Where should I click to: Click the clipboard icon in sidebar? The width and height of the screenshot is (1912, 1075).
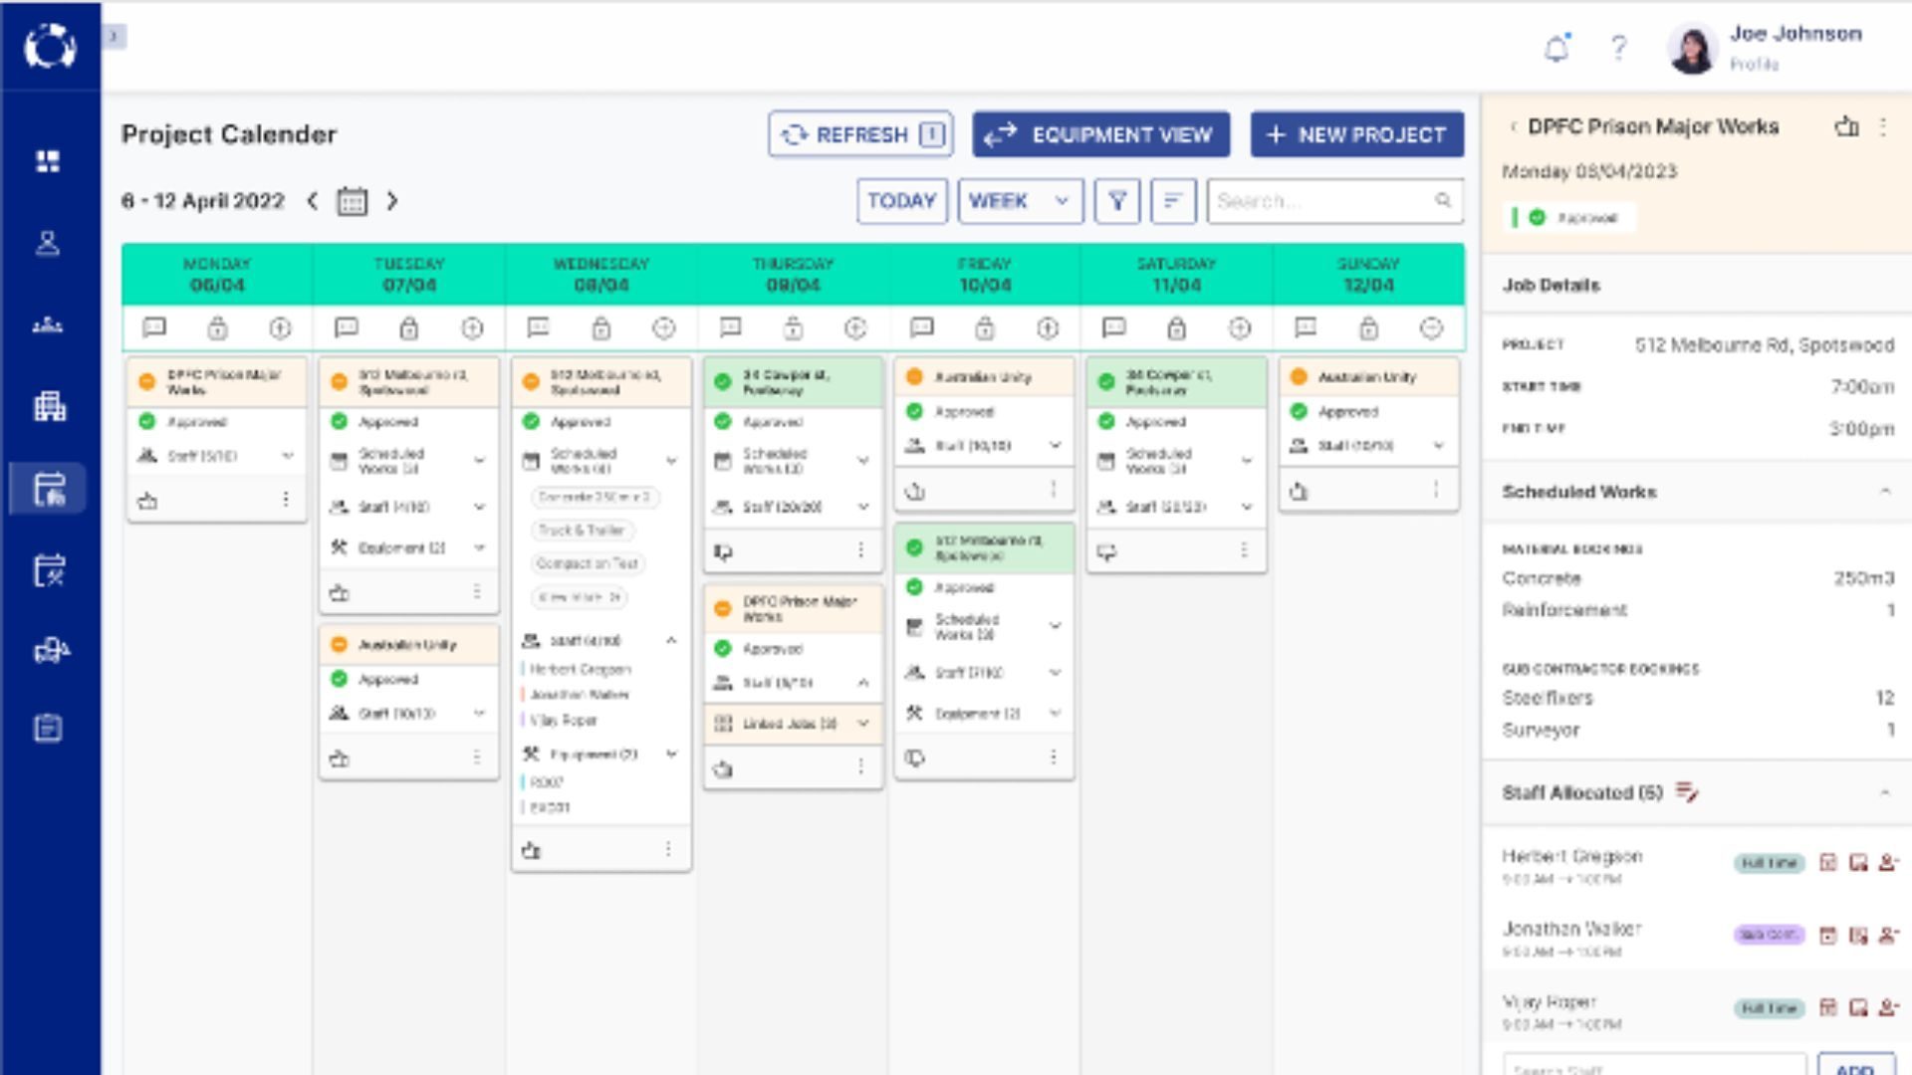coord(48,729)
